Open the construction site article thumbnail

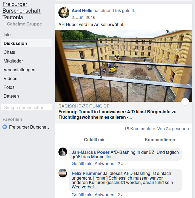124,66
